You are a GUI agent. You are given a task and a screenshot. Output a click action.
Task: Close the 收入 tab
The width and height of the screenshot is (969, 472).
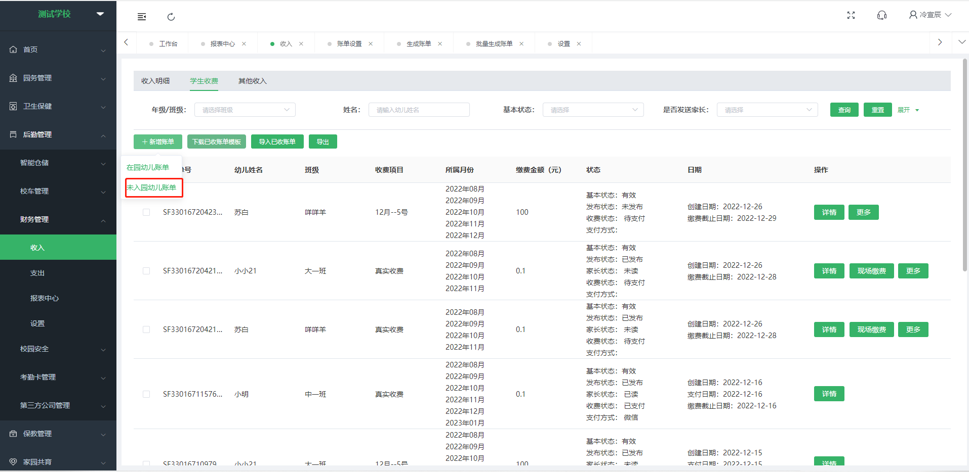point(301,43)
